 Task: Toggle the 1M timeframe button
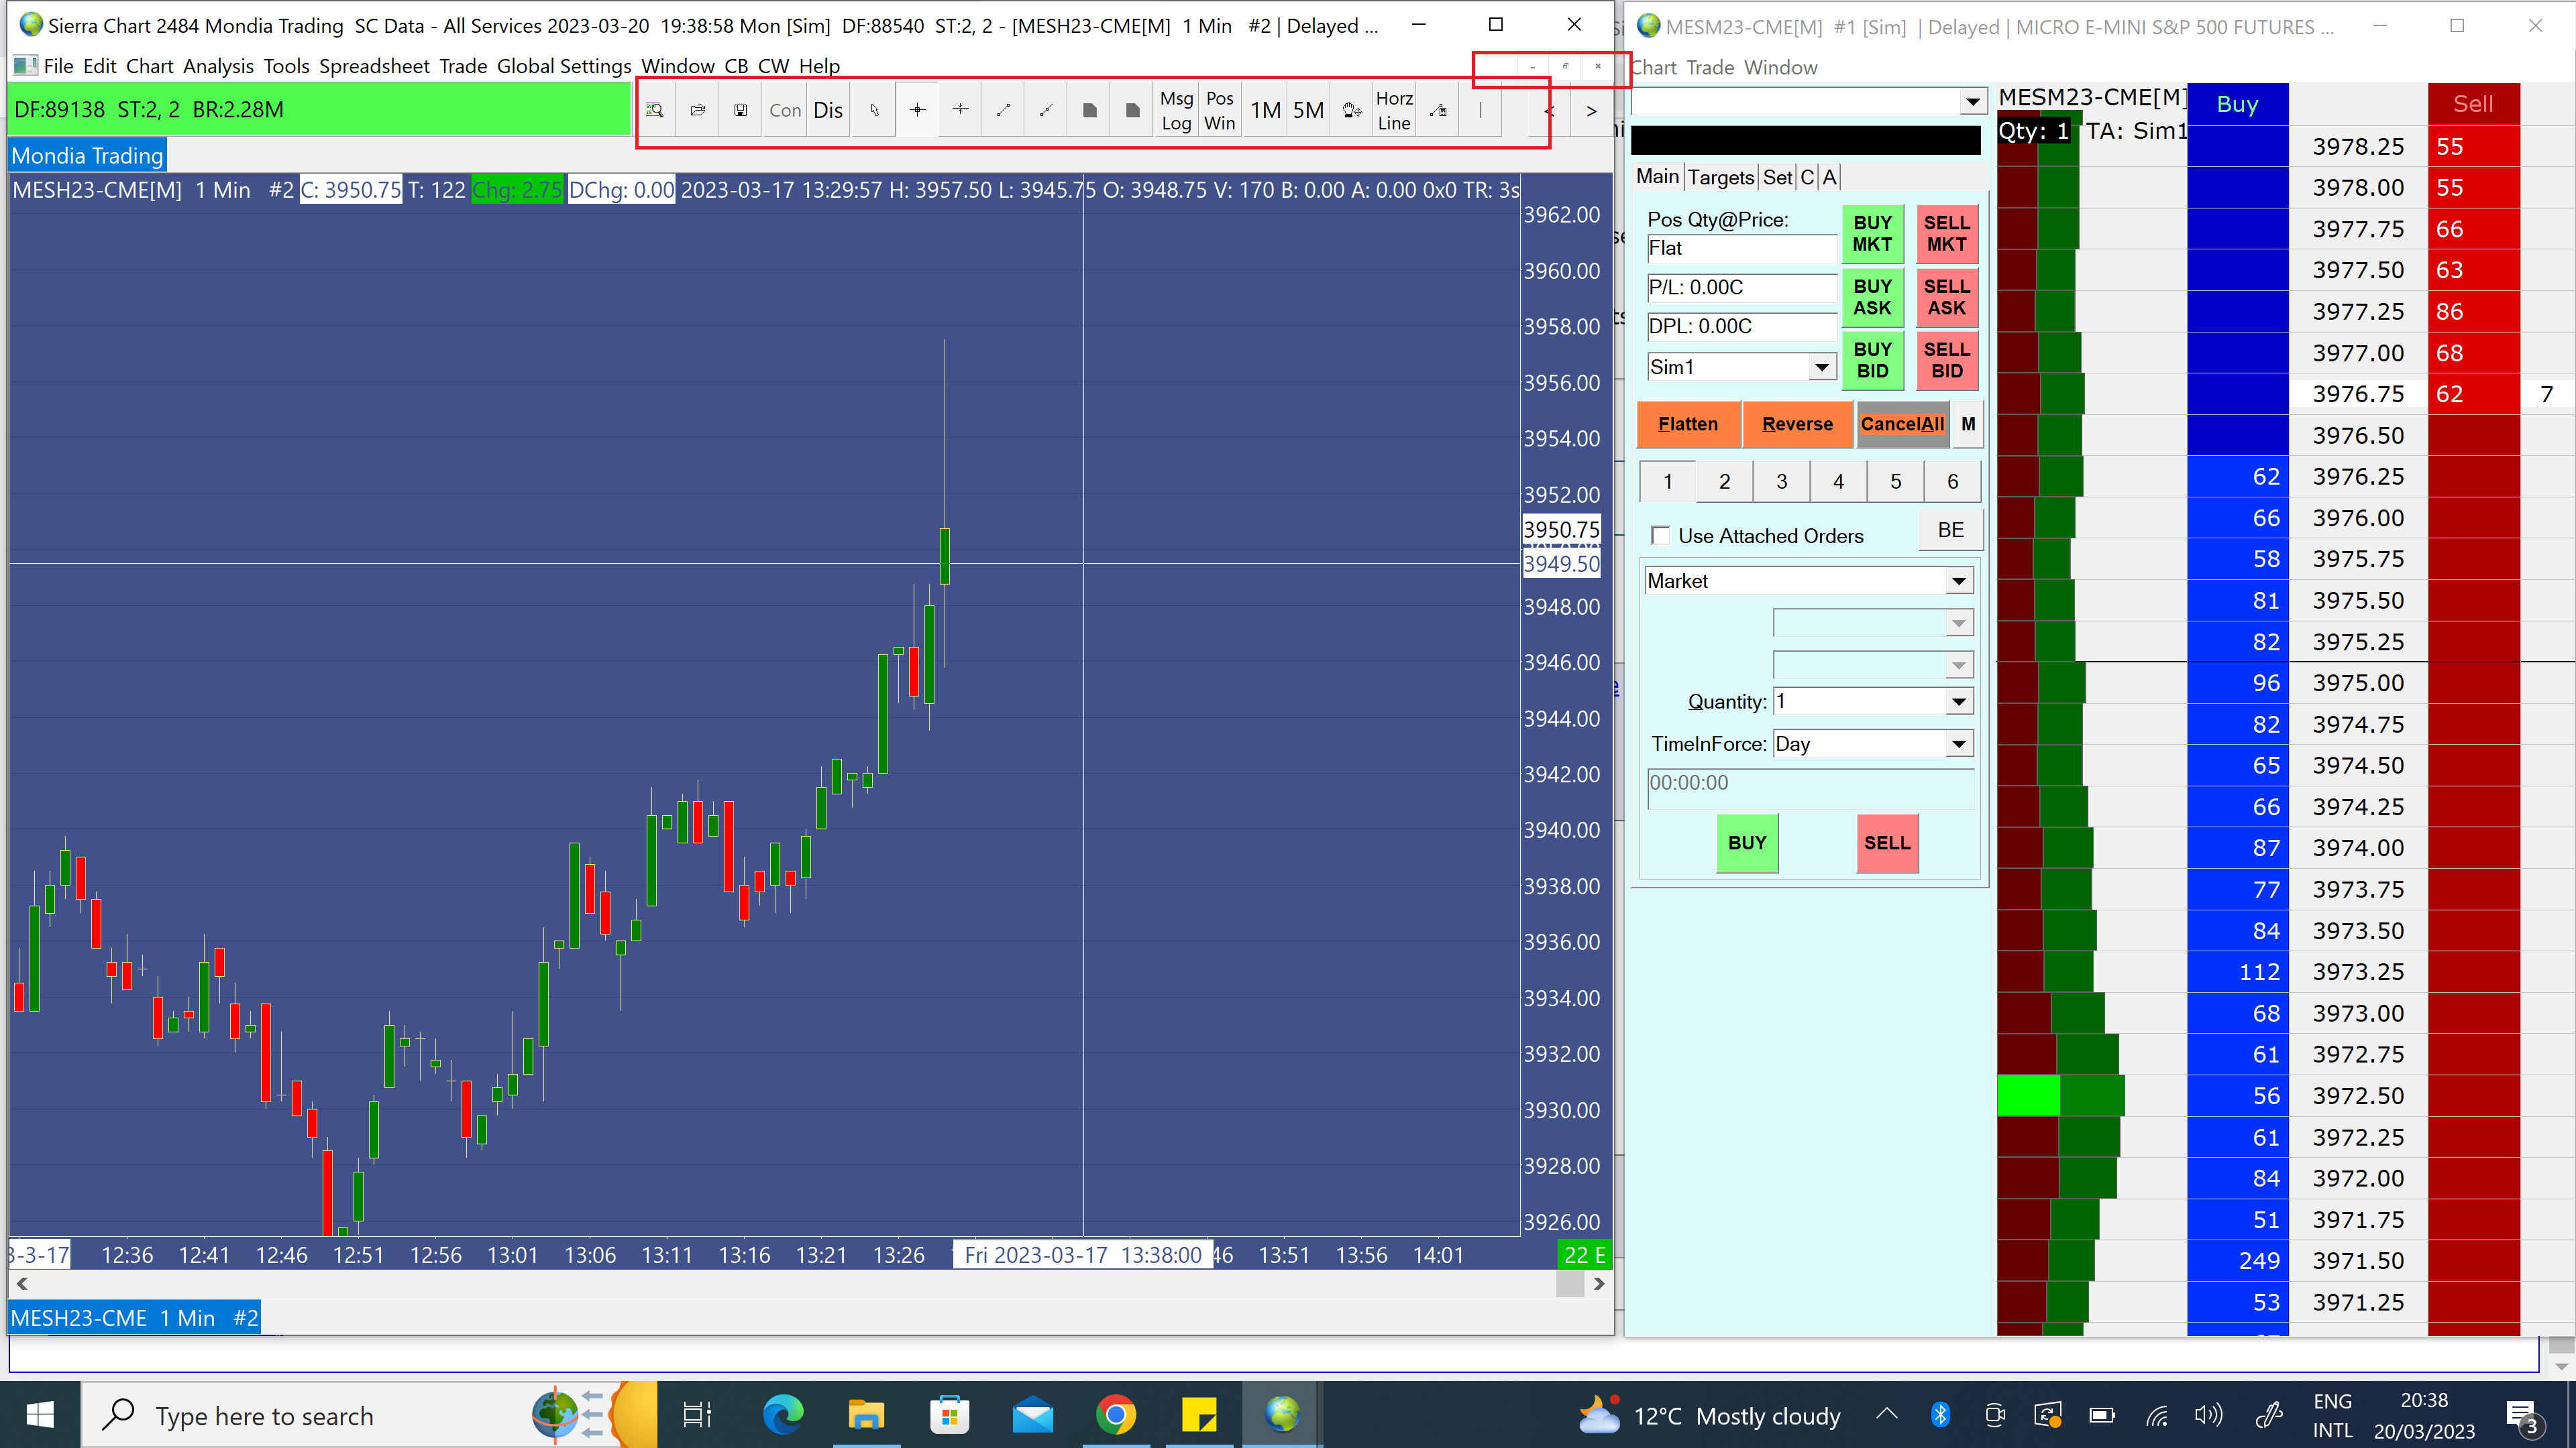[1265, 110]
